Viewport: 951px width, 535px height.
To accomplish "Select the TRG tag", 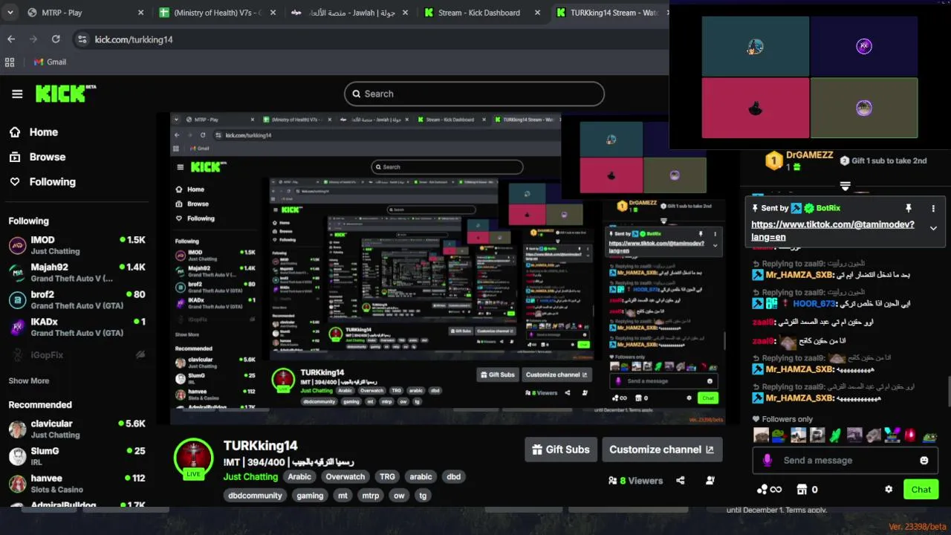I will click(x=387, y=477).
